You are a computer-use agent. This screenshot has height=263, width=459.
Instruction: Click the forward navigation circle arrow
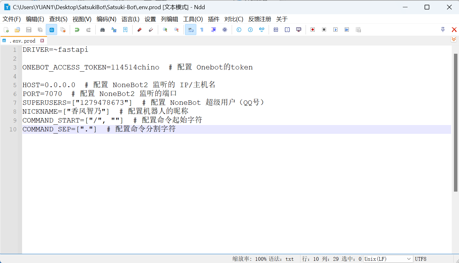(250, 30)
